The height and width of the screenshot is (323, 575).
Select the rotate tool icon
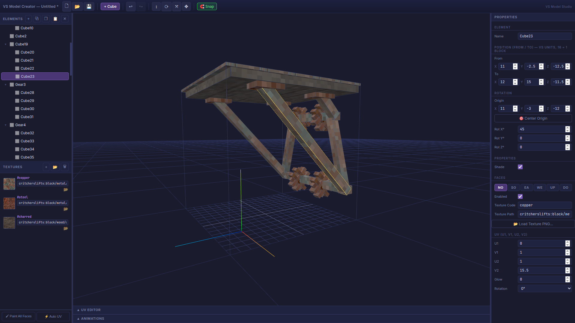click(x=166, y=6)
